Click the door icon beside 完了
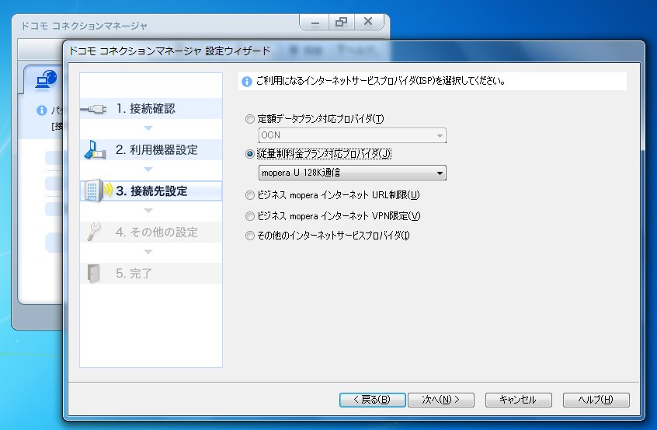Image resolution: width=657 pixels, height=430 pixels. click(x=94, y=273)
